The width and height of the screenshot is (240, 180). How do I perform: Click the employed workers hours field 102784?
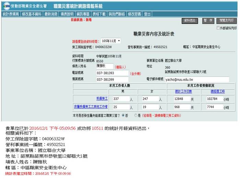tap(215, 99)
